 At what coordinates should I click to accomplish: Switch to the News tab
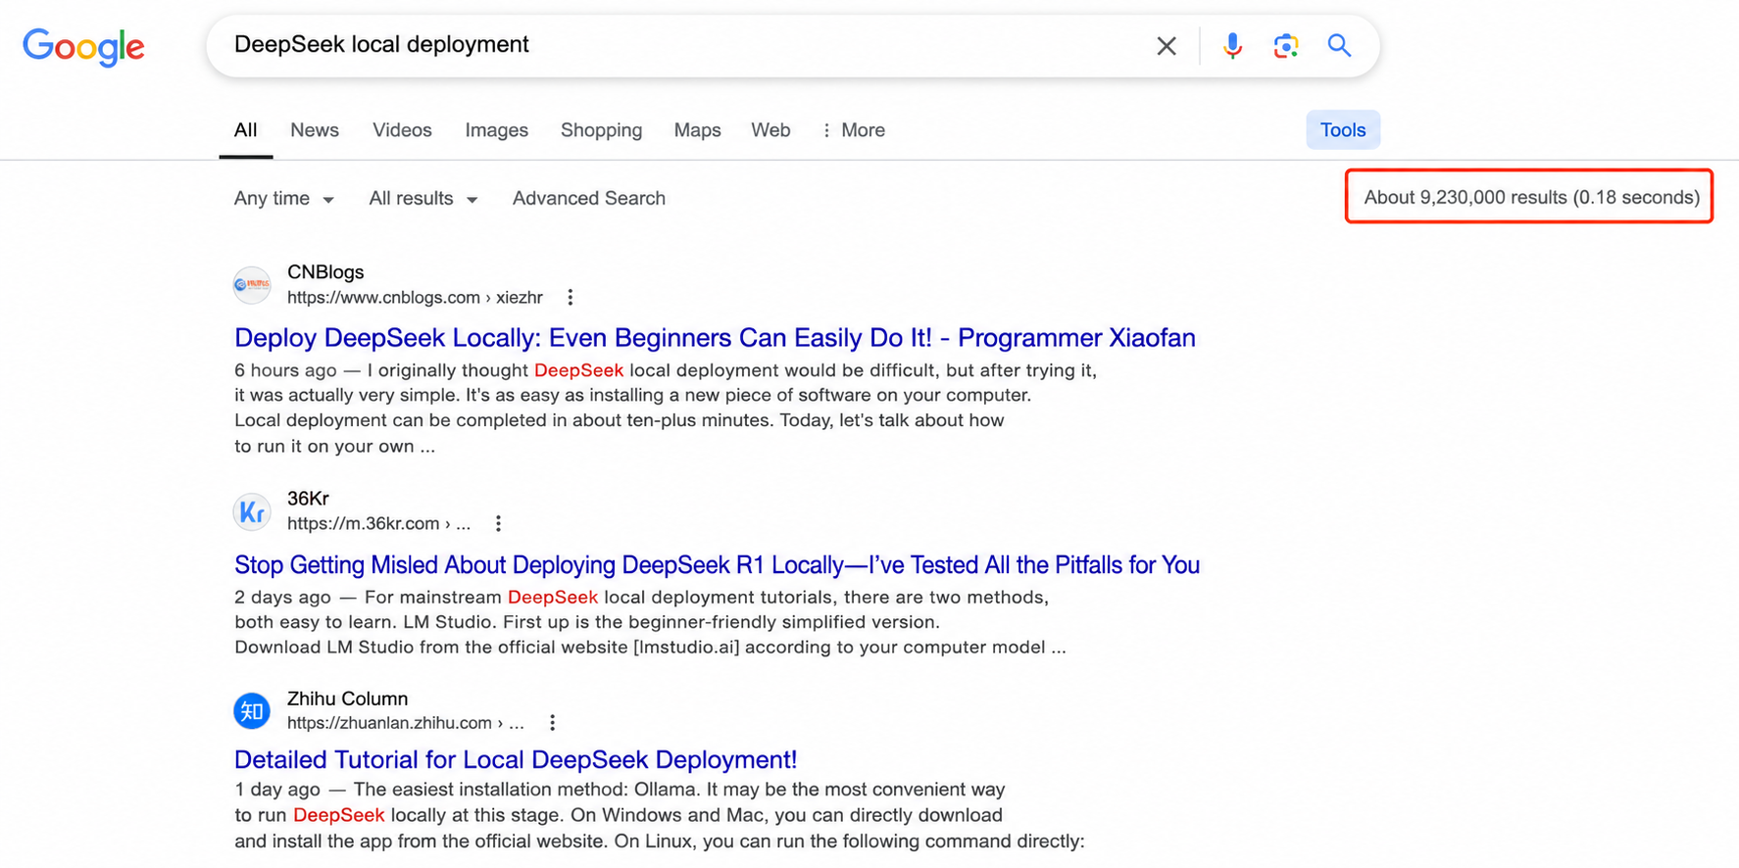315,130
